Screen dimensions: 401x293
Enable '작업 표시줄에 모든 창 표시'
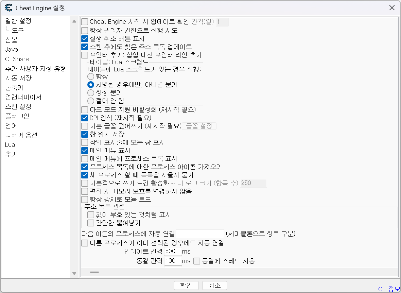coord(85,142)
